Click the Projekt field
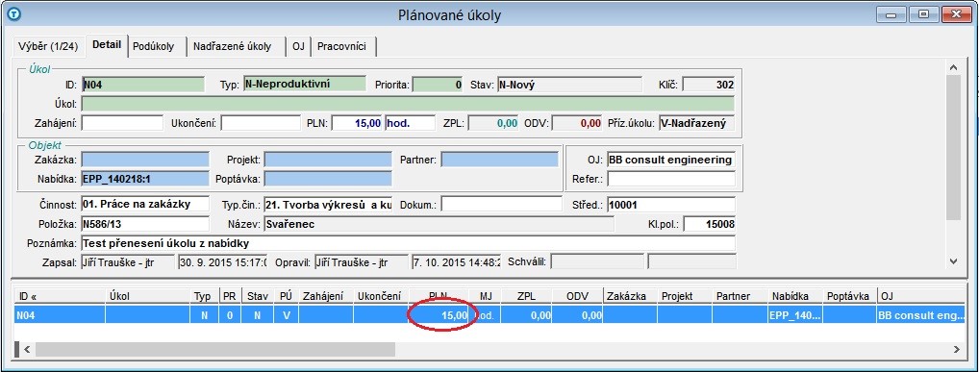Screen dimensions: 979x372 (328, 160)
